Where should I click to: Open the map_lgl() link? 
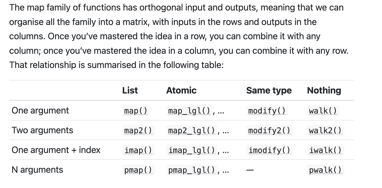(189, 111)
